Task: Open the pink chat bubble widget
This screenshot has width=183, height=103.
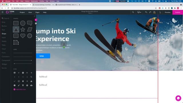Action: coord(178,98)
